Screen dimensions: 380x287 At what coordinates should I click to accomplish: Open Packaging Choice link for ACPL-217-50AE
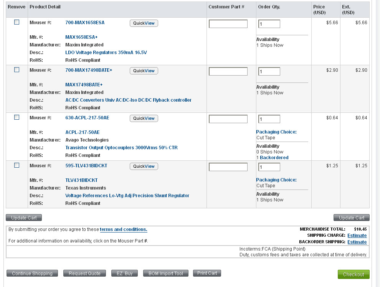click(276, 132)
